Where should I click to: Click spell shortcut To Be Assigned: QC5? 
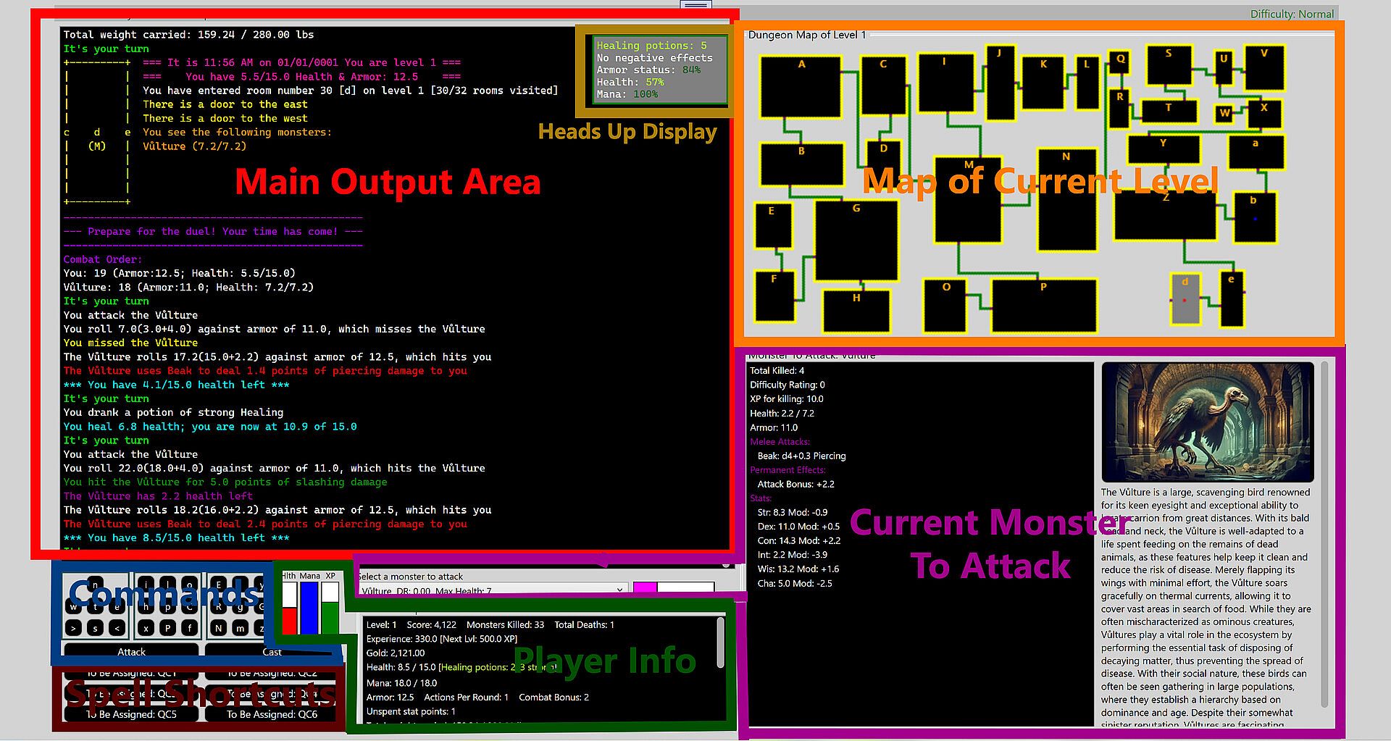[x=131, y=714]
